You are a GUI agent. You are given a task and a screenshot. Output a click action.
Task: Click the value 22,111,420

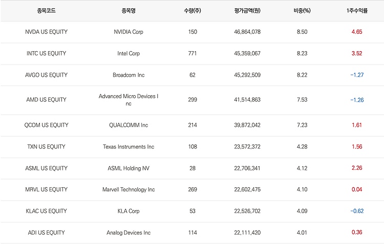(247, 233)
